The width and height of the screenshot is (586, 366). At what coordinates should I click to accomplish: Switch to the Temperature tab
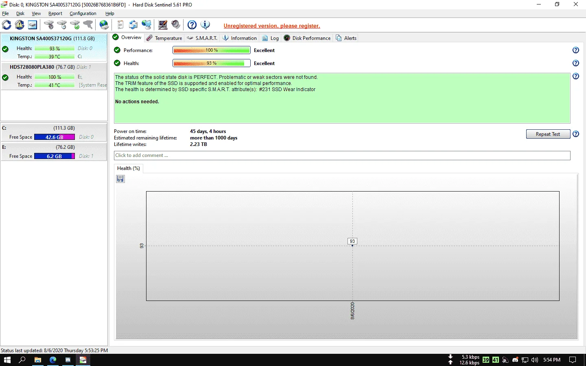tap(164, 38)
